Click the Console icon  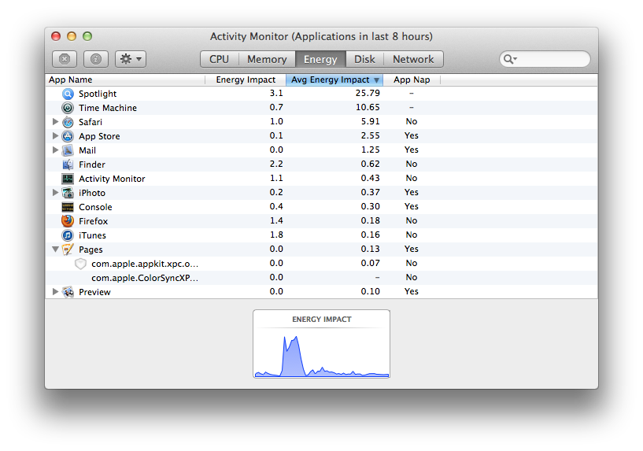click(68, 207)
